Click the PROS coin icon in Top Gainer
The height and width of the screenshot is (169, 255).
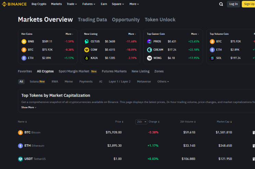tap(149, 42)
